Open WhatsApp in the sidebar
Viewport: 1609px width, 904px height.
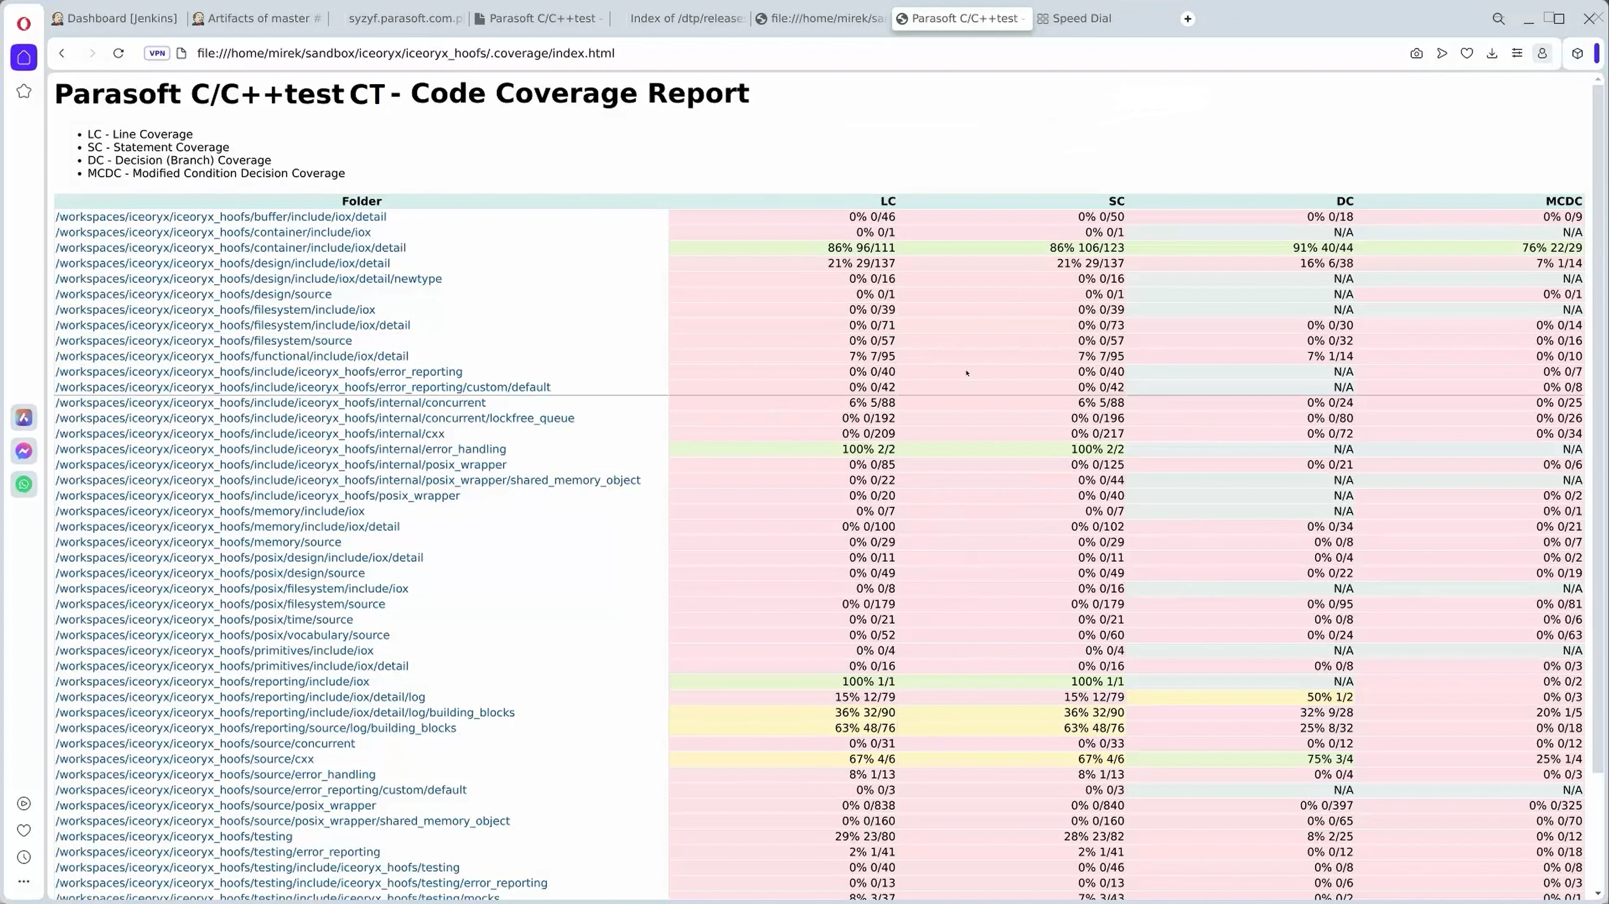tap(24, 484)
